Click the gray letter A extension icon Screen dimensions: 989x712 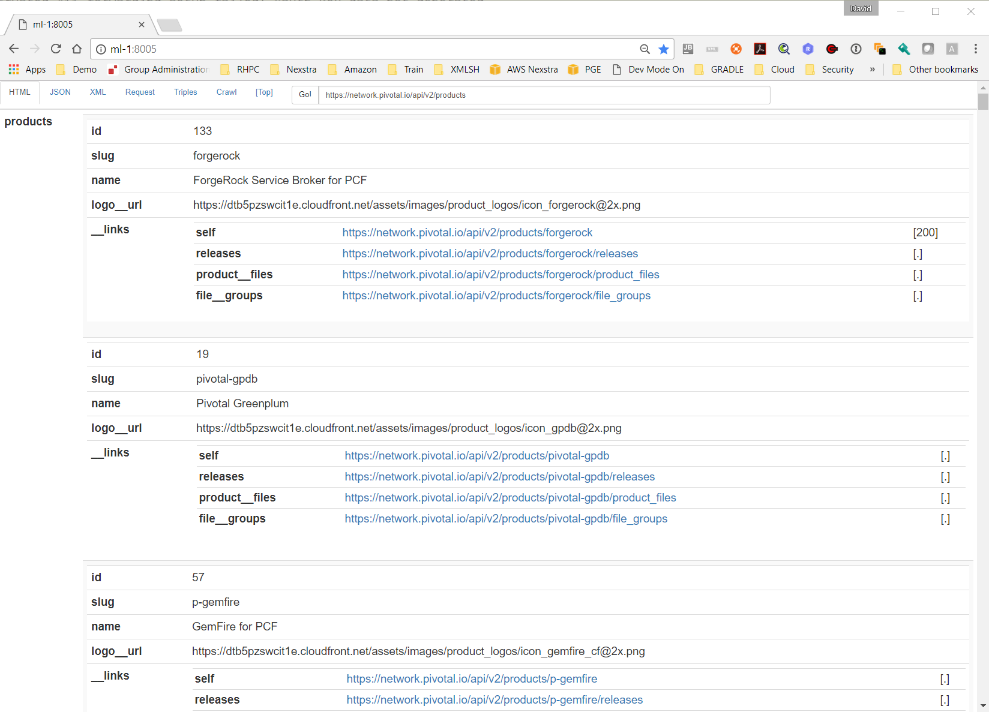click(x=952, y=49)
